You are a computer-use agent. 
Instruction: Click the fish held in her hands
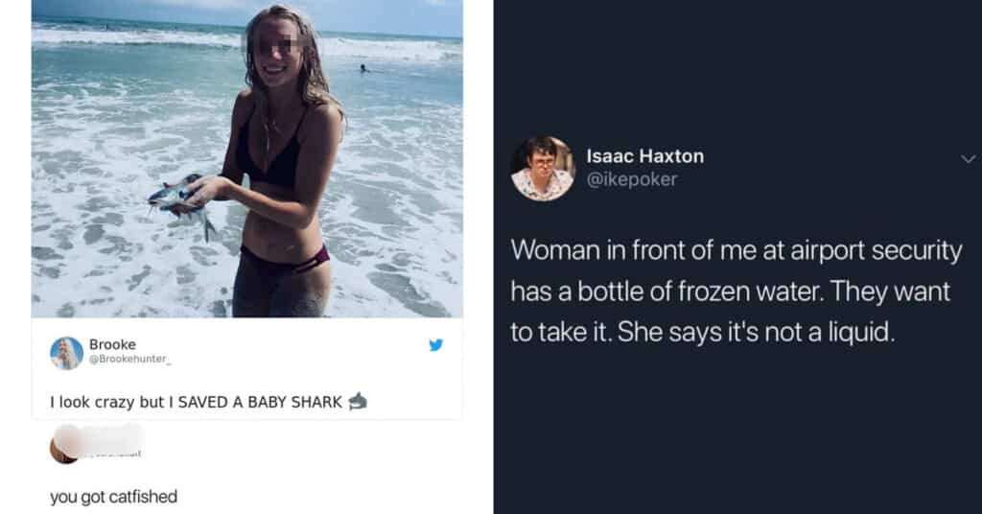pyautogui.click(x=181, y=202)
